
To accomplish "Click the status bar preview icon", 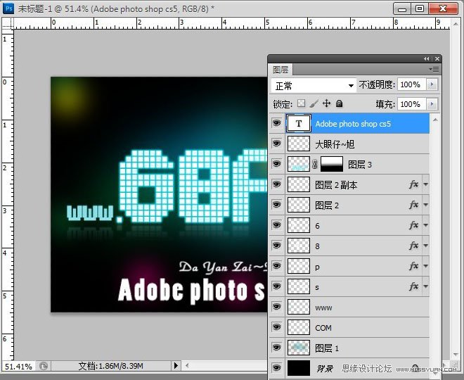I will pyautogui.click(x=44, y=366).
